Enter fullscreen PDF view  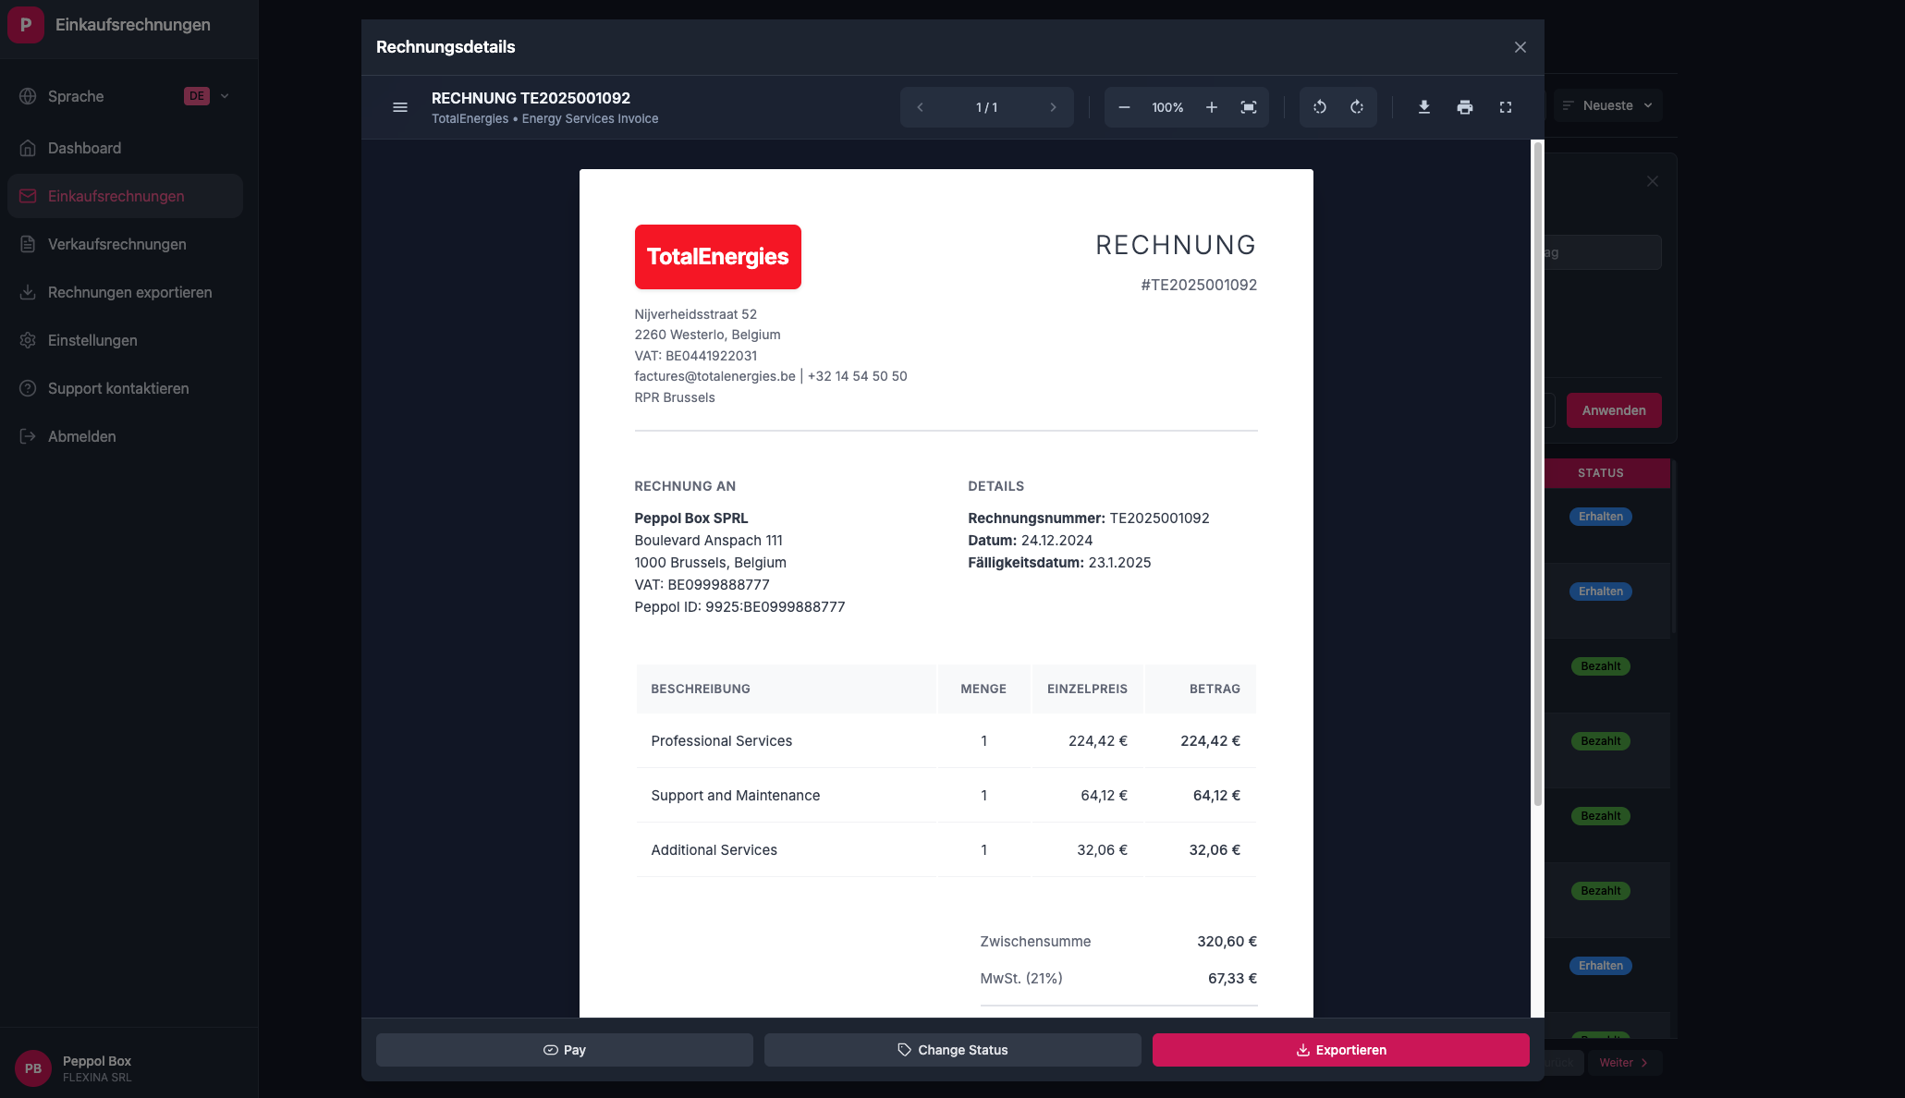pyautogui.click(x=1506, y=107)
